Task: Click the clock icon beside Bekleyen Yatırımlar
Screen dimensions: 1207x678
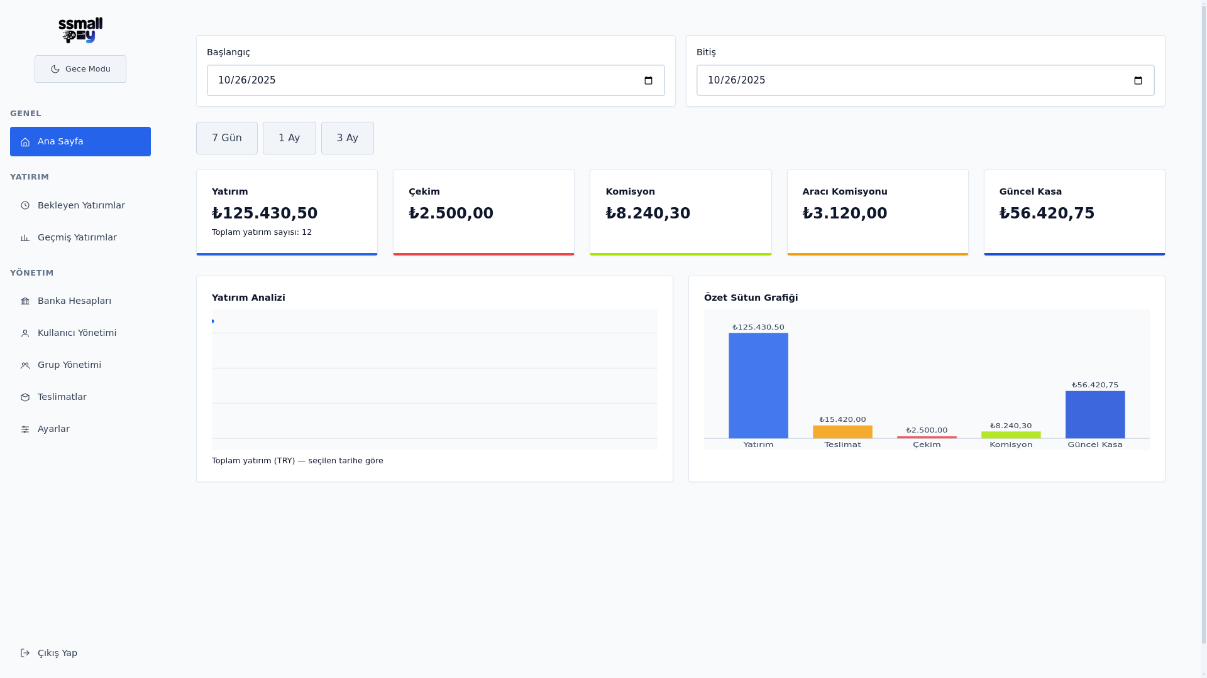Action: 25,205
